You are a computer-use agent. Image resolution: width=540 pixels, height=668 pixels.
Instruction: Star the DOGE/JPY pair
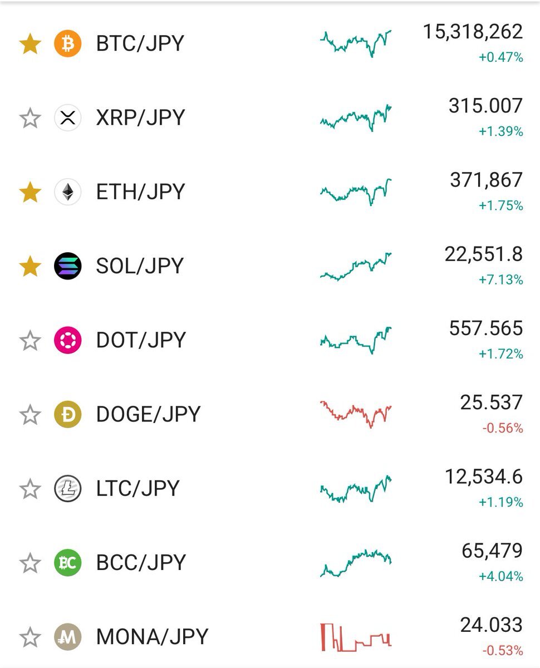click(30, 414)
